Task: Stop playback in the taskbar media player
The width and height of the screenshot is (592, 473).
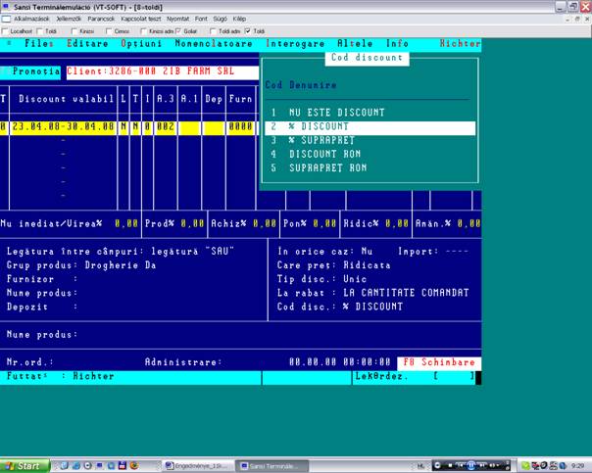Action: (450, 466)
